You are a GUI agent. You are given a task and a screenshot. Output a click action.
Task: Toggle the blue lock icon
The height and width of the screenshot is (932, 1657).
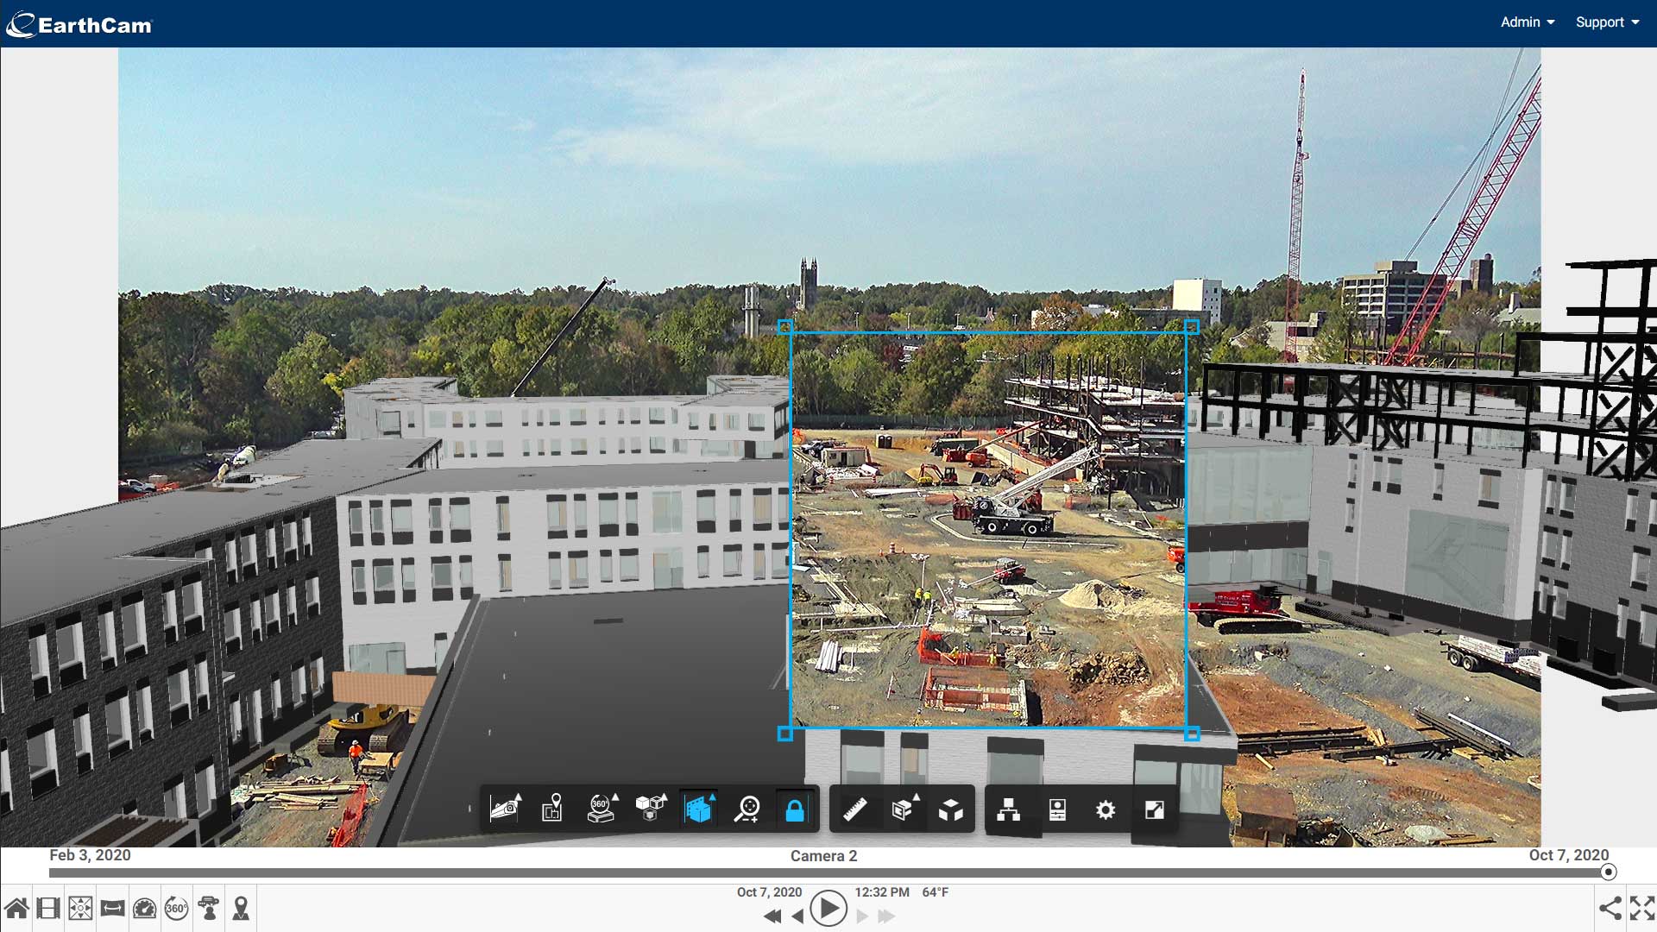coord(795,809)
